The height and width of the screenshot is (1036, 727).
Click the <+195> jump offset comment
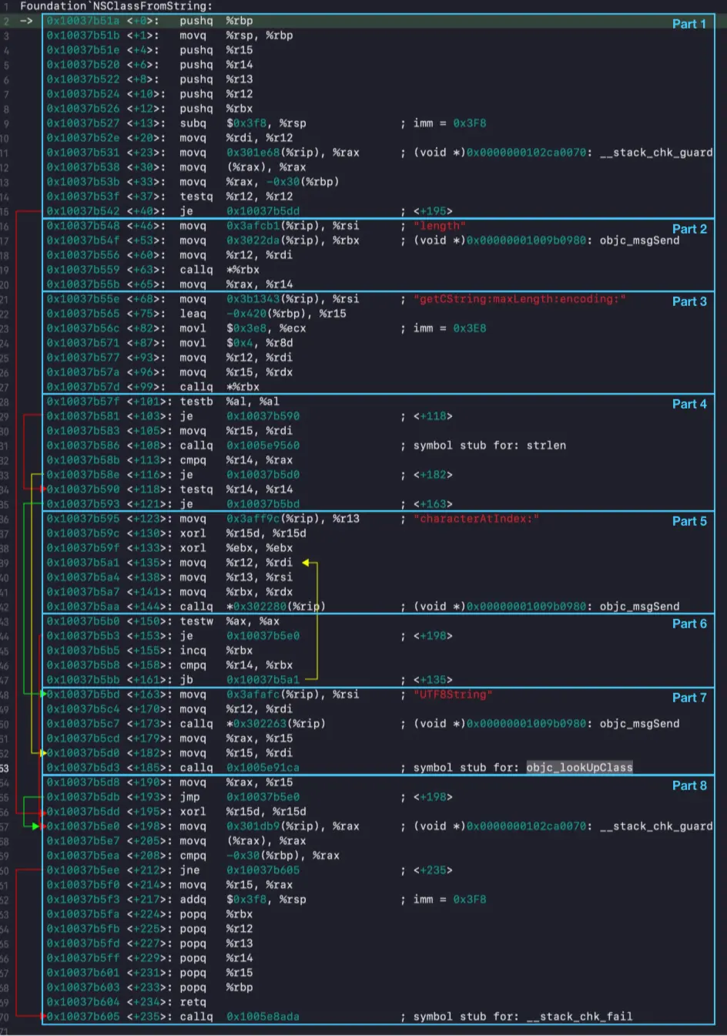[x=433, y=211]
